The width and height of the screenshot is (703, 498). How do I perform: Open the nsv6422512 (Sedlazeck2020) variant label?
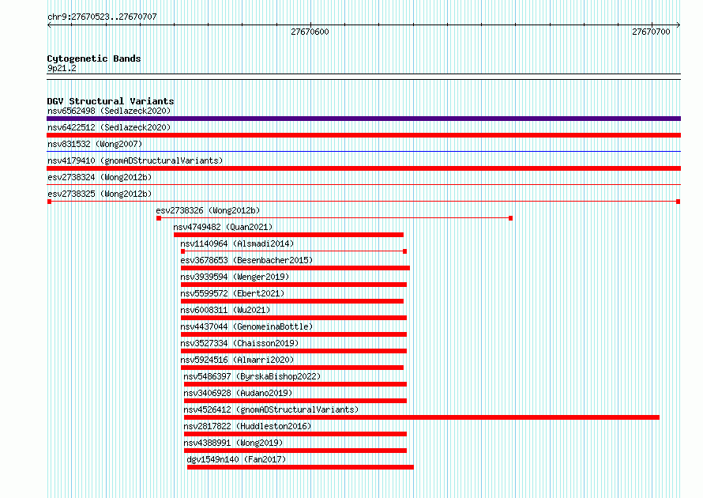pos(109,127)
